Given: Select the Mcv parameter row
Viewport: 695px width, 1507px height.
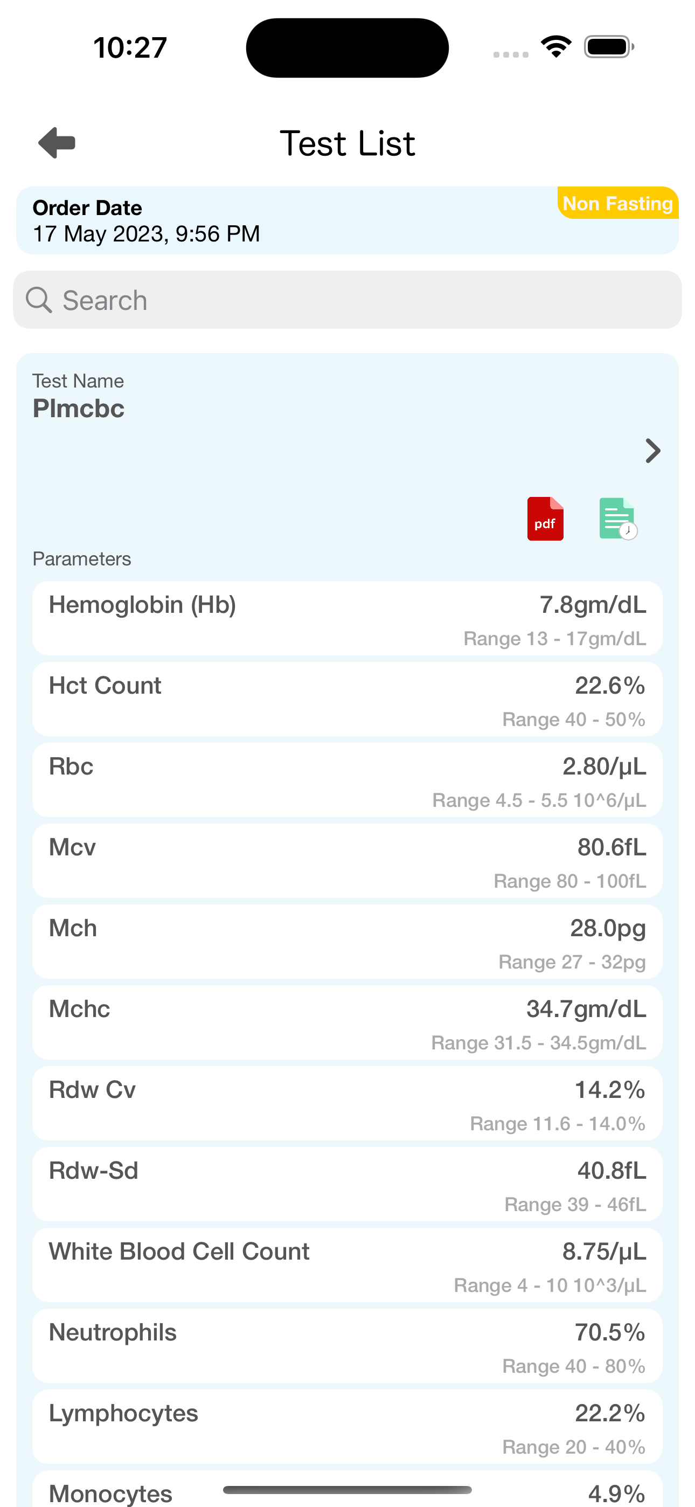Looking at the screenshot, I should click(347, 861).
